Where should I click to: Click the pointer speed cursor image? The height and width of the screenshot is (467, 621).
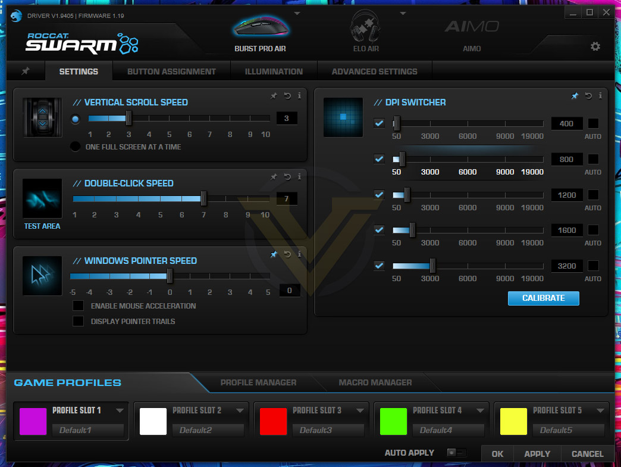(x=42, y=276)
